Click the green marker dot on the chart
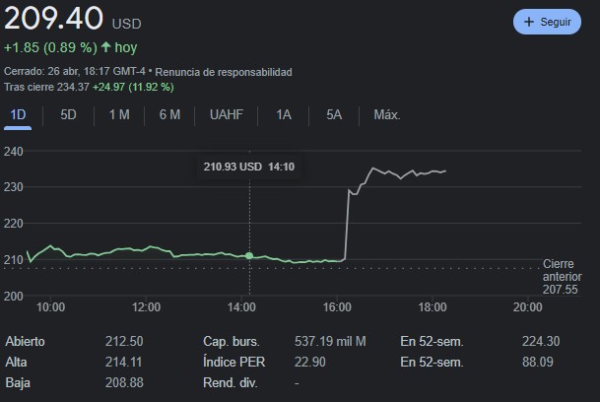600x402 pixels. [x=249, y=256]
